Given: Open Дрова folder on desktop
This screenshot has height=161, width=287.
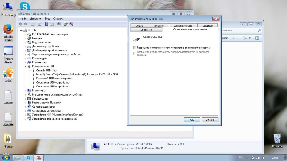Looking at the screenshot, I should click(x=8, y=140).
